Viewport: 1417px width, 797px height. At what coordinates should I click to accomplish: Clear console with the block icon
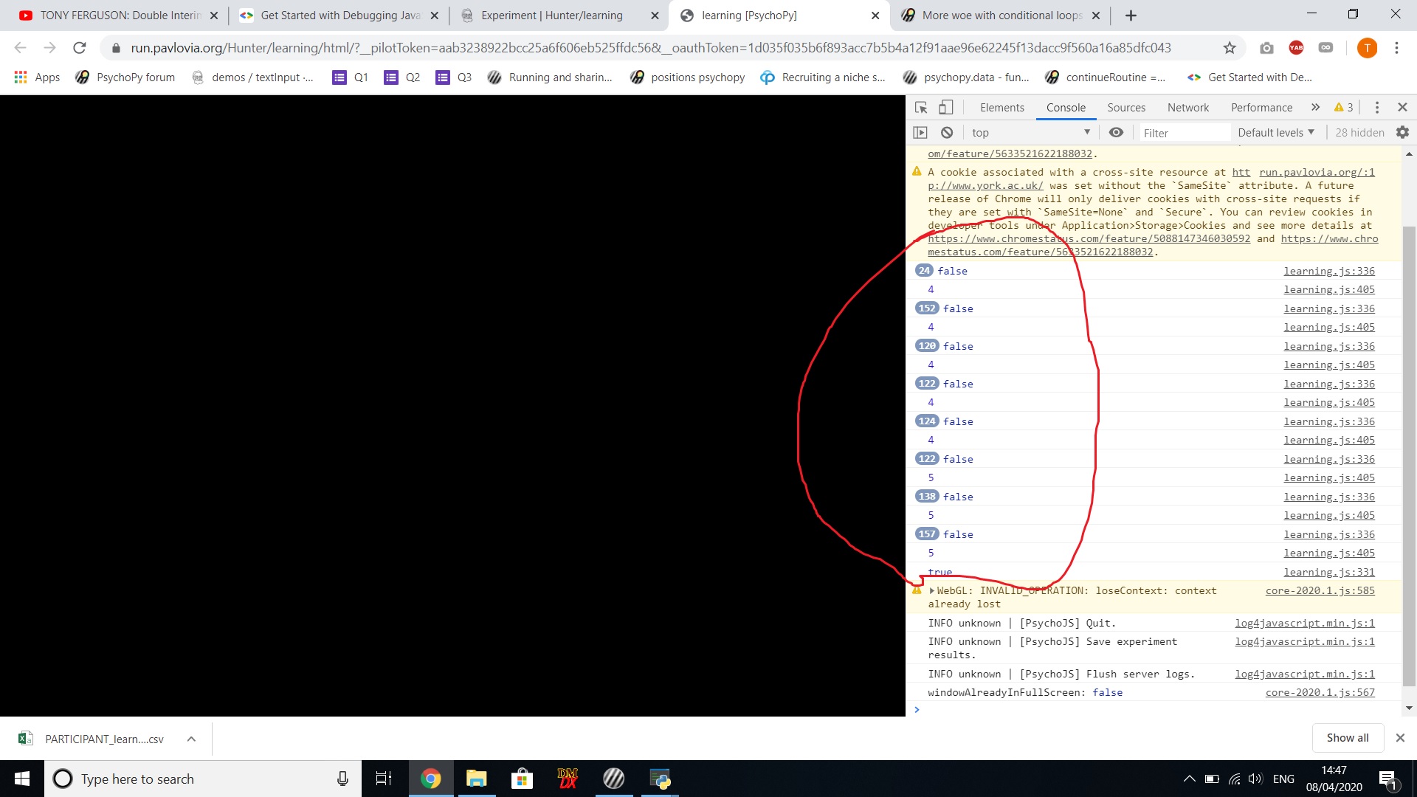[947, 133]
